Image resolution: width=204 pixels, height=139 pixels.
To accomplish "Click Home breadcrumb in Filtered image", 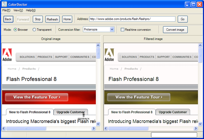I will click(x=114, y=69).
